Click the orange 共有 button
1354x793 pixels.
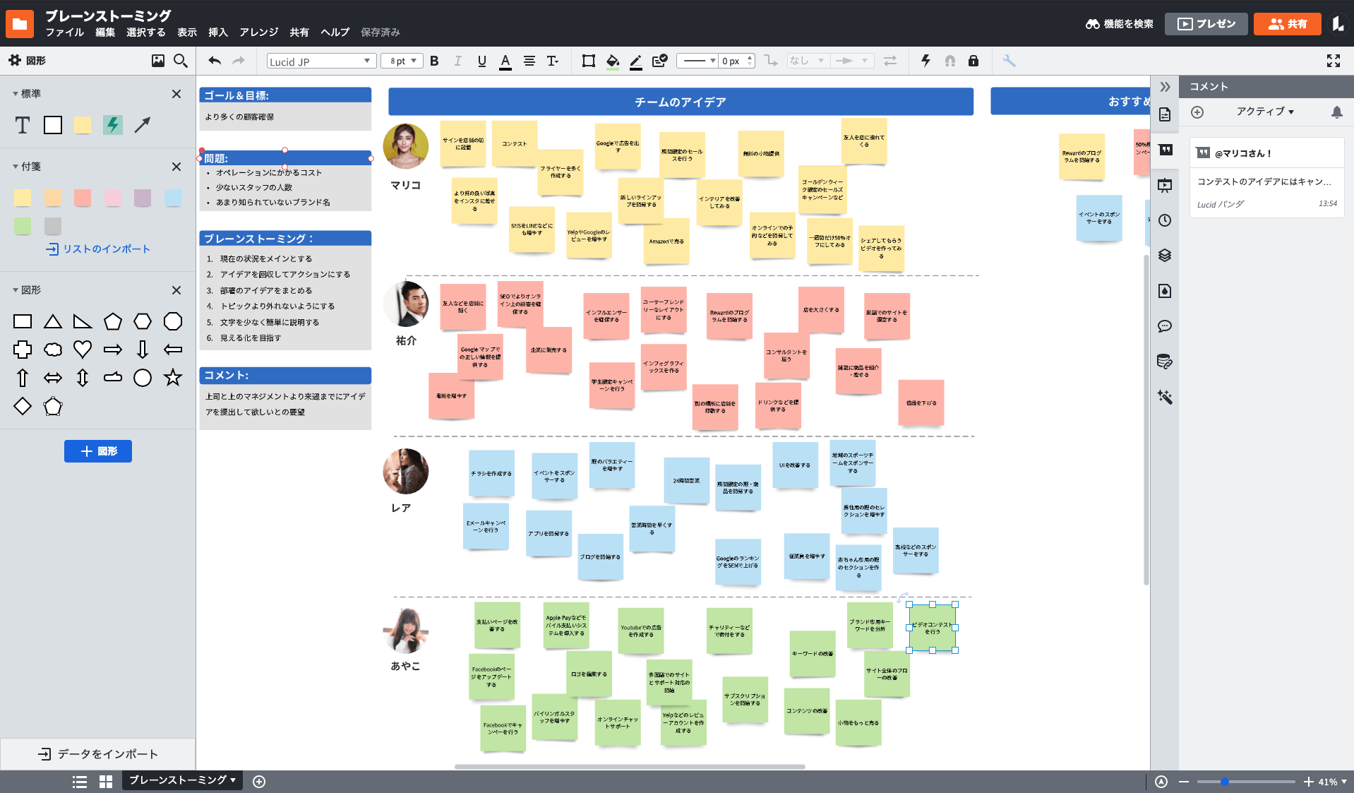point(1287,24)
